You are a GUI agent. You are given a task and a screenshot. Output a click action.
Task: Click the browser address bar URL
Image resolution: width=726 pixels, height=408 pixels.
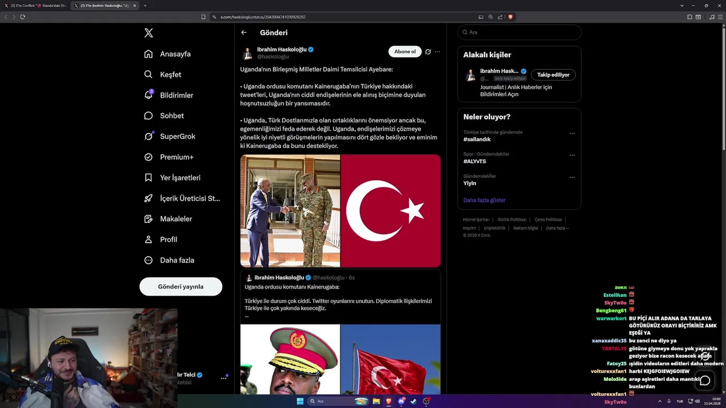[x=263, y=17]
